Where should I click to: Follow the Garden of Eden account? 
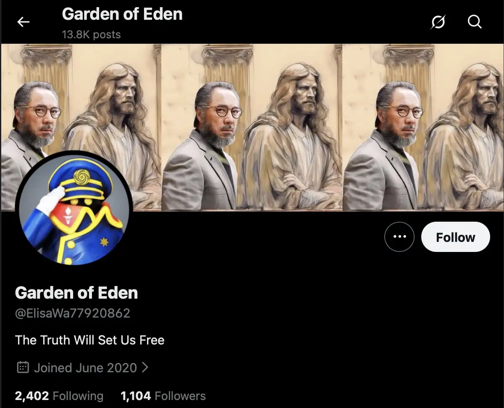455,237
